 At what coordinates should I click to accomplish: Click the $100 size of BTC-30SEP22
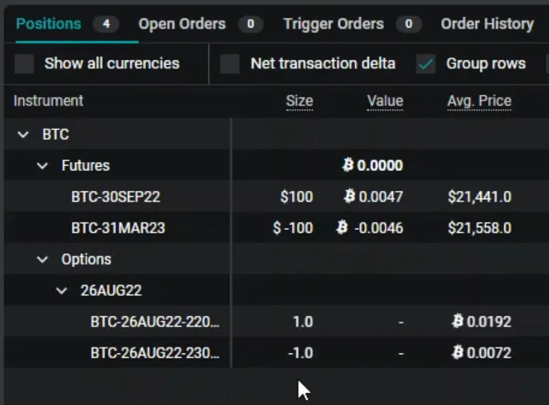click(x=297, y=196)
